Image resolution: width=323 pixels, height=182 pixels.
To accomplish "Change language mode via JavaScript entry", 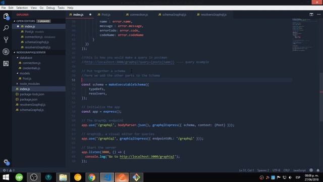I will pyautogui.click(x=299, y=170).
